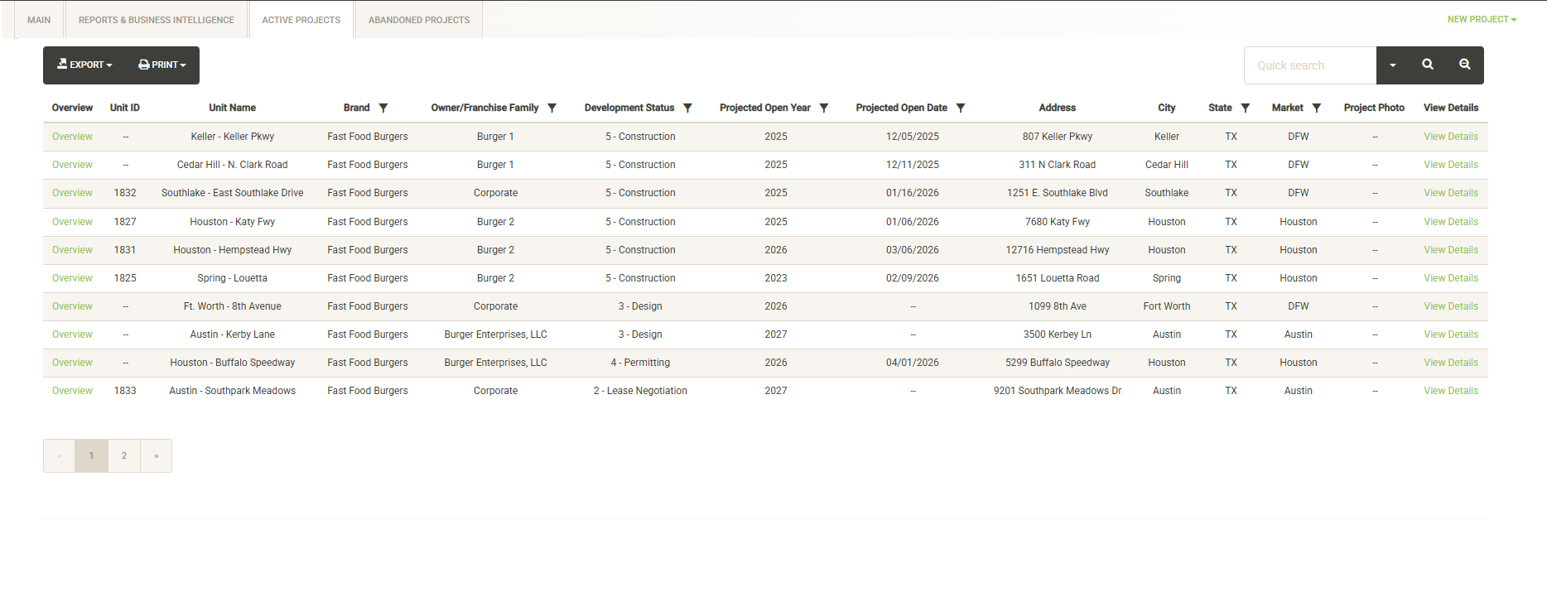Switch to the Abandoned Projects tab
The height and width of the screenshot is (616, 1547).
pyautogui.click(x=419, y=20)
